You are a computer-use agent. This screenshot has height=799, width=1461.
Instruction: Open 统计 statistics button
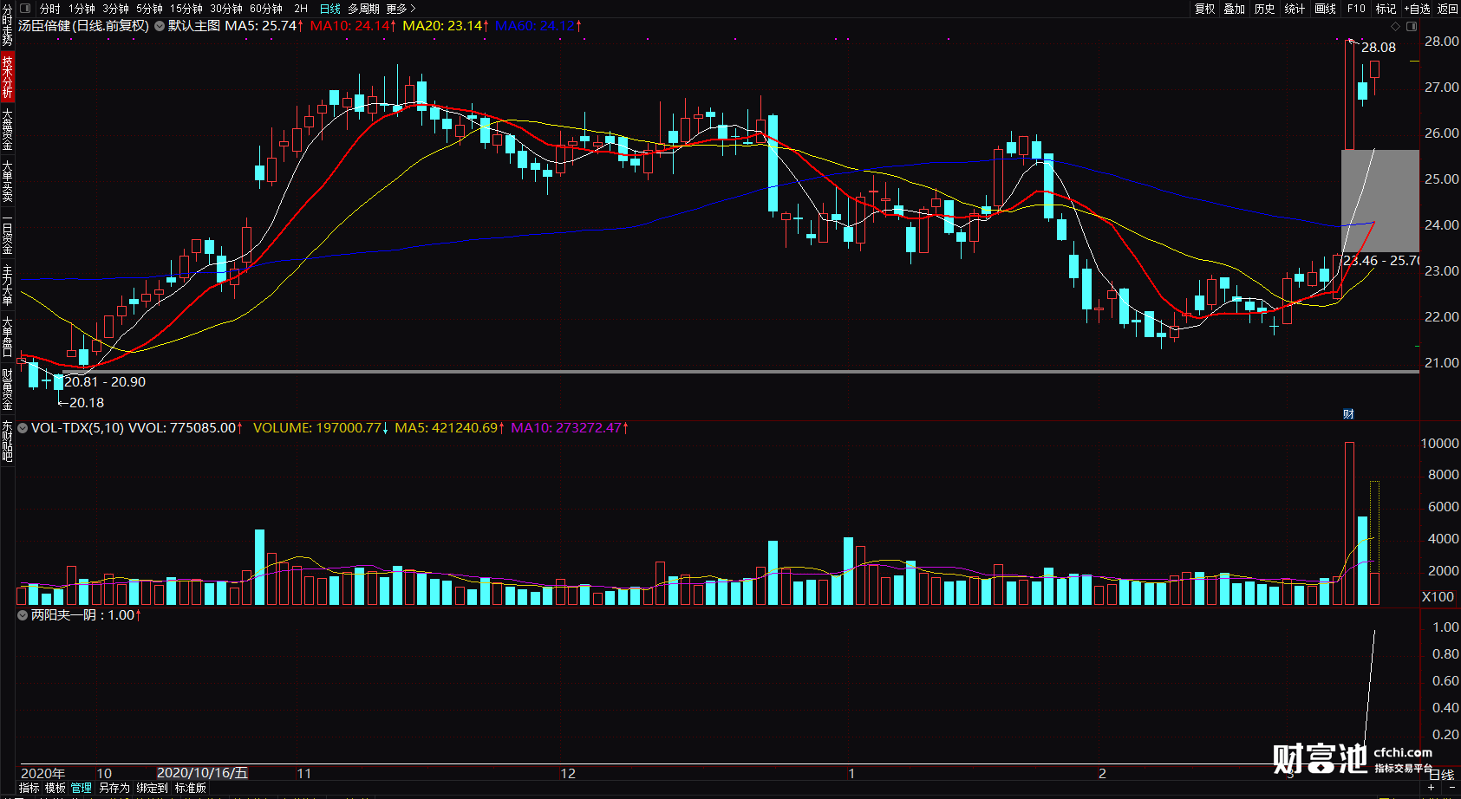[x=1295, y=9]
